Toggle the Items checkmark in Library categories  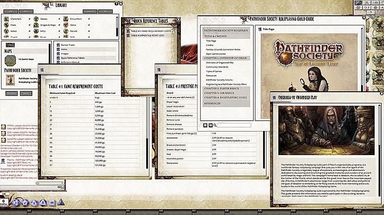[x=89, y=25]
